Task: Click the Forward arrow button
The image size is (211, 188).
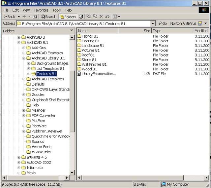Action: (24, 17)
